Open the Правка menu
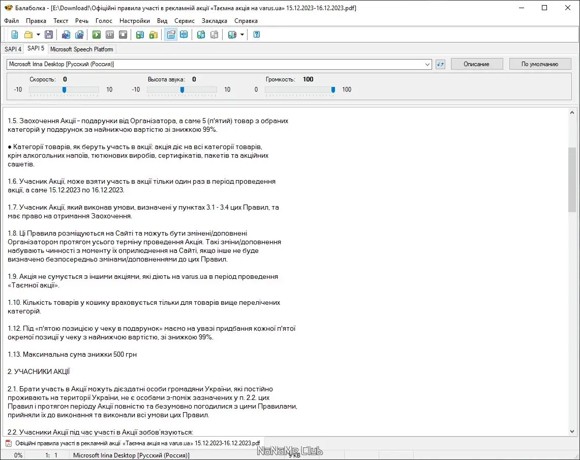 36,21
